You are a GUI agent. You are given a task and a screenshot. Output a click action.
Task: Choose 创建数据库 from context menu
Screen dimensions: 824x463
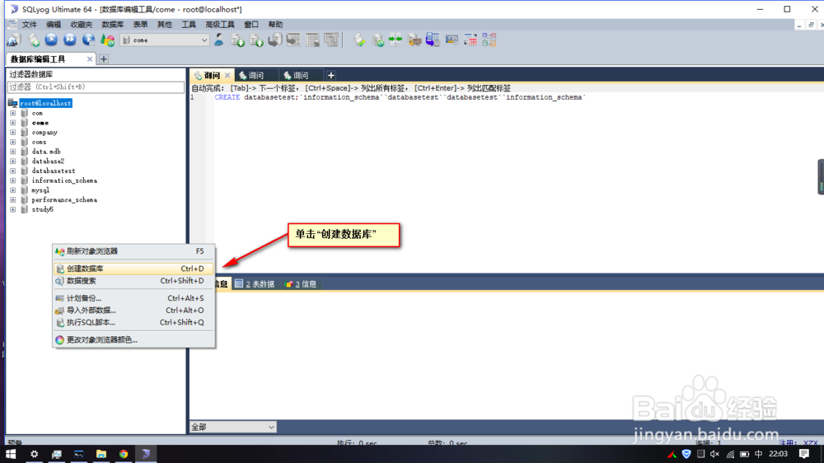[133, 269]
